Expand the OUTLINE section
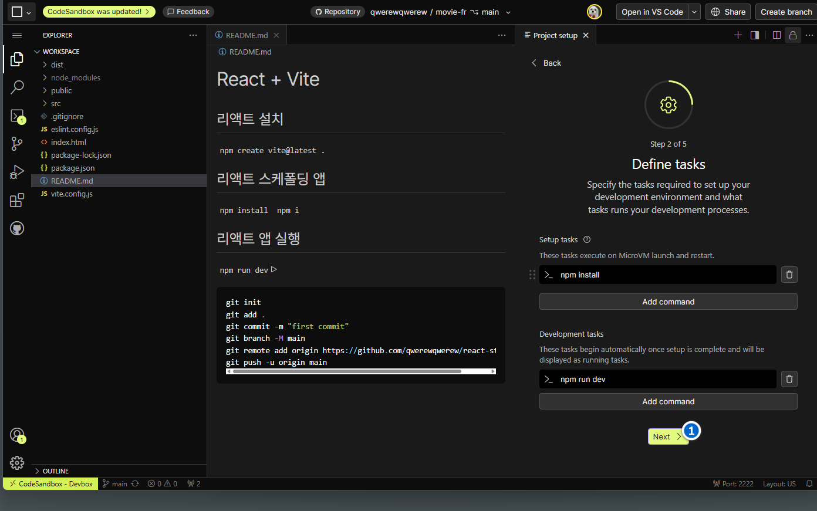The height and width of the screenshot is (511, 817). tap(55, 471)
